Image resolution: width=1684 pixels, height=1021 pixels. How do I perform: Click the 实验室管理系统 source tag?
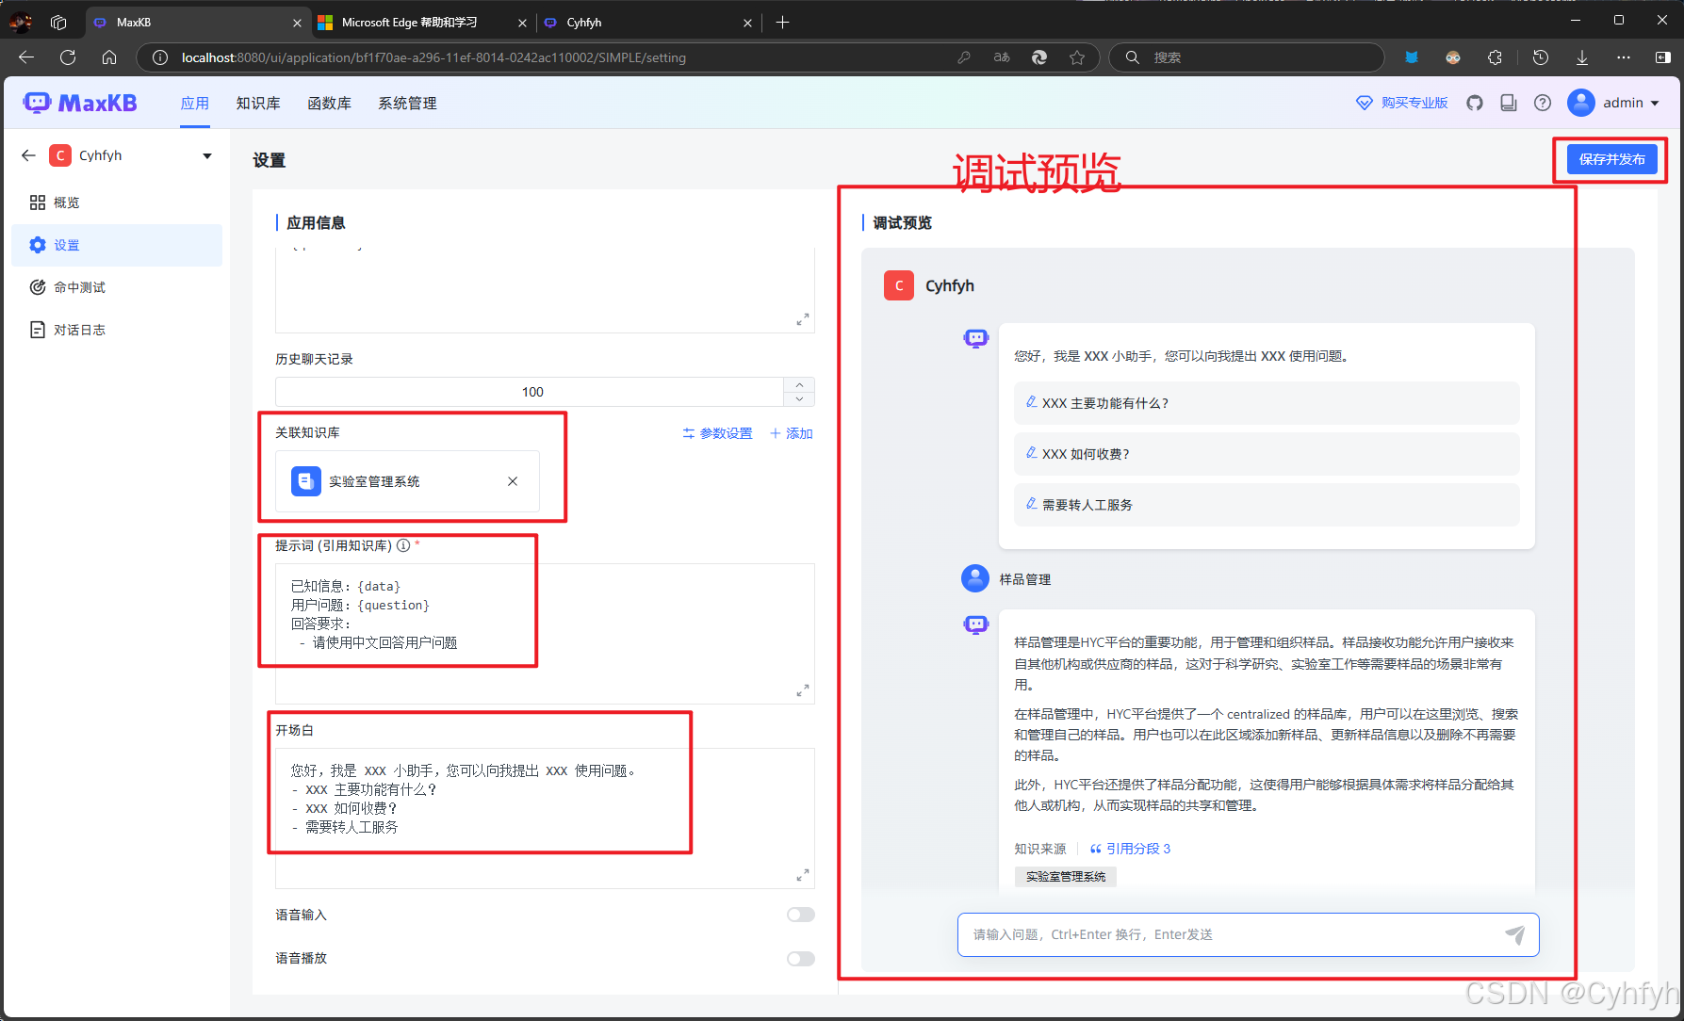[1066, 877]
